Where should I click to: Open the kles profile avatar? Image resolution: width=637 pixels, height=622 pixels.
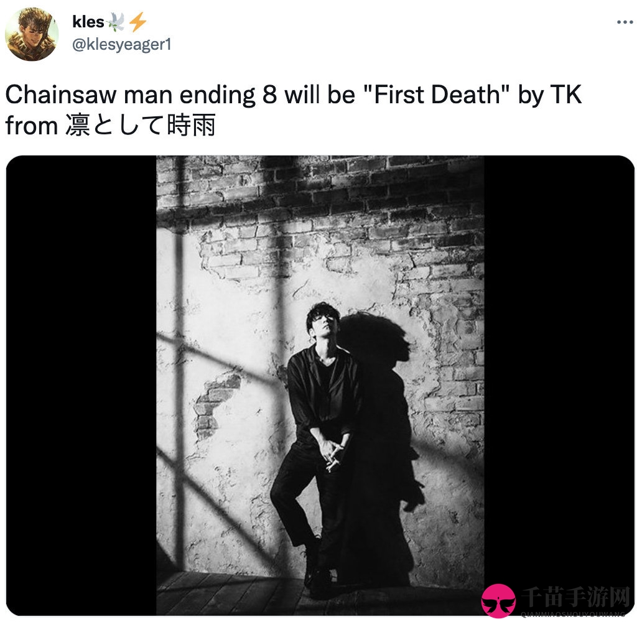click(32, 34)
